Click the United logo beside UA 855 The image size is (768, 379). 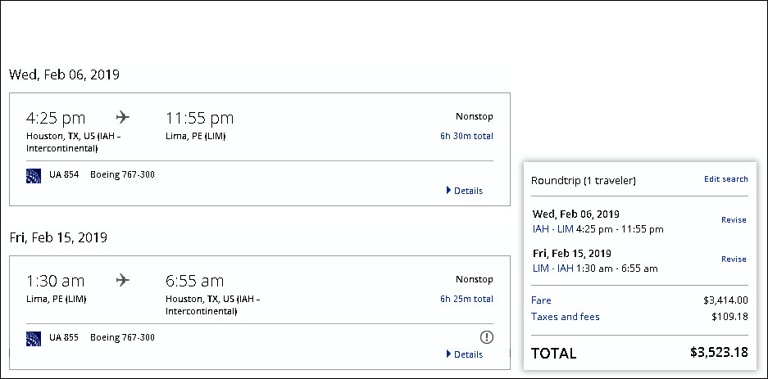click(34, 338)
